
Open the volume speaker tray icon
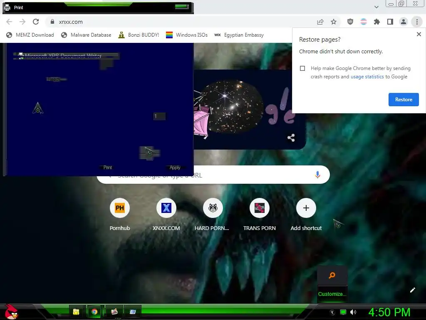353,312
